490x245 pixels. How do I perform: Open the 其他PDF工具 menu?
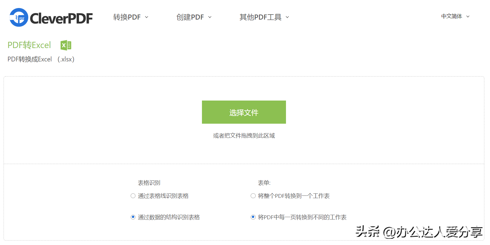[x=264, y=17]
